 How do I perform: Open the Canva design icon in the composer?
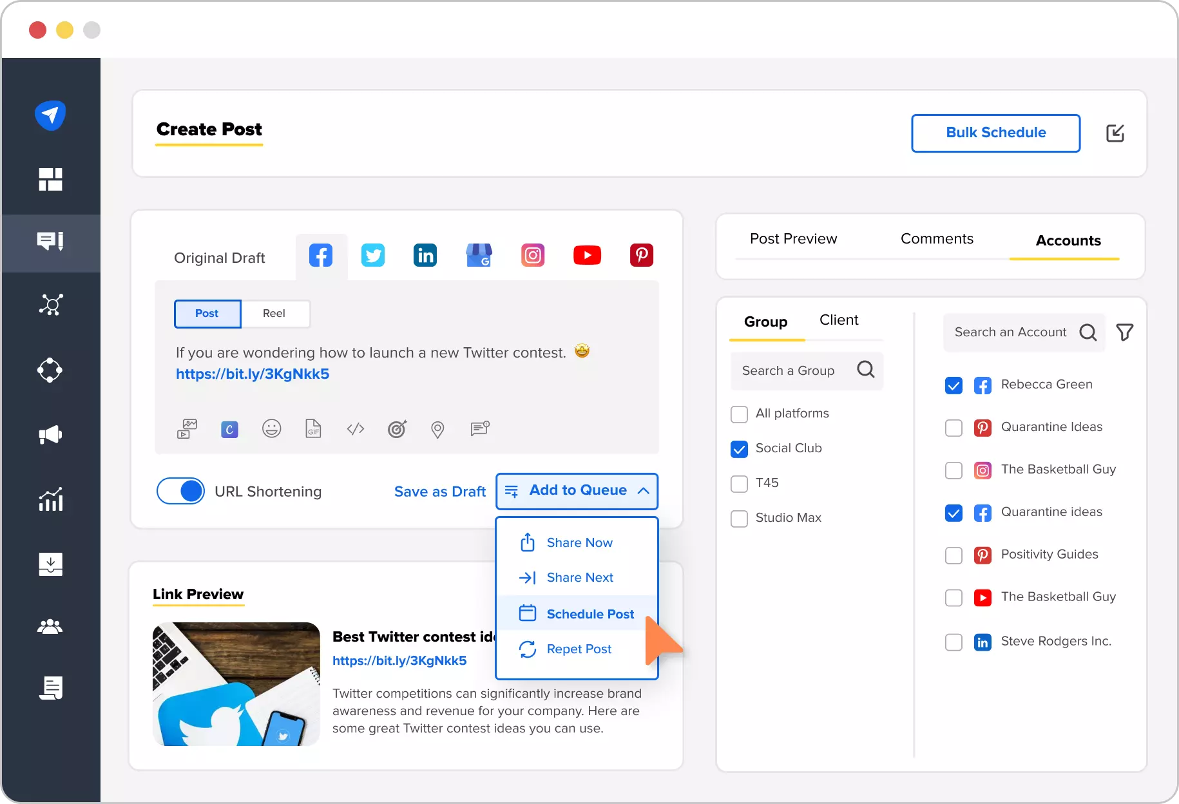pyautogui.click(x=229, y=429)
